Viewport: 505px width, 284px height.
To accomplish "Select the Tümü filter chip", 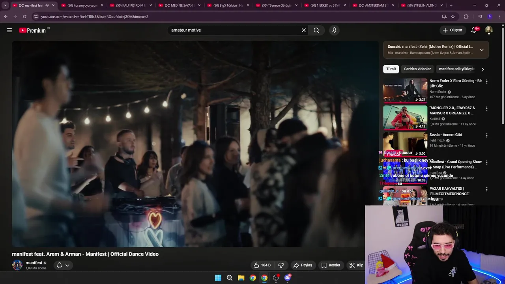I will [391, 69].
